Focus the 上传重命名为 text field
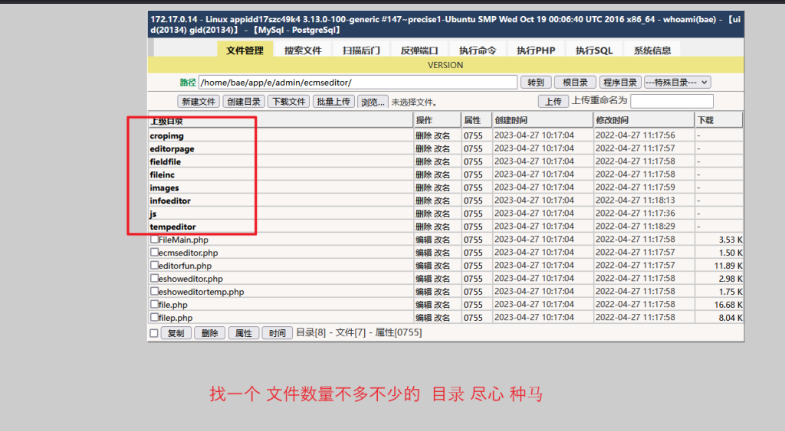The image size is (785, 431). (672, 101)
